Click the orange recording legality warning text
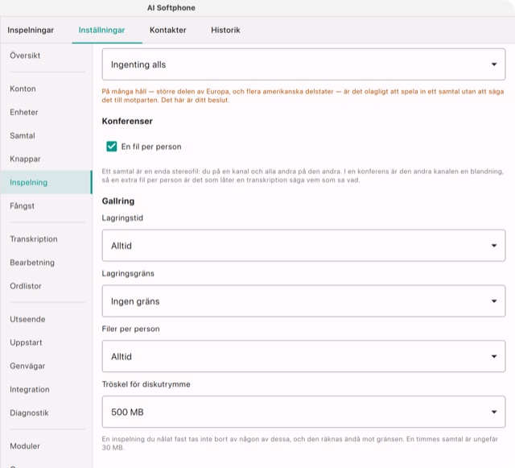 click(303, 96)
